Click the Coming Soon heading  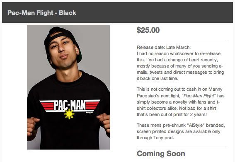[x=161, y=154]
